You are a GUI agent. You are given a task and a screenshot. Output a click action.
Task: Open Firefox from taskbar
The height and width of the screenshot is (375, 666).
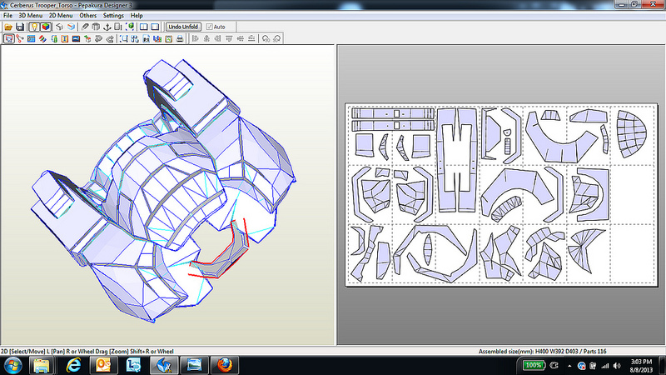click(224, 365)
